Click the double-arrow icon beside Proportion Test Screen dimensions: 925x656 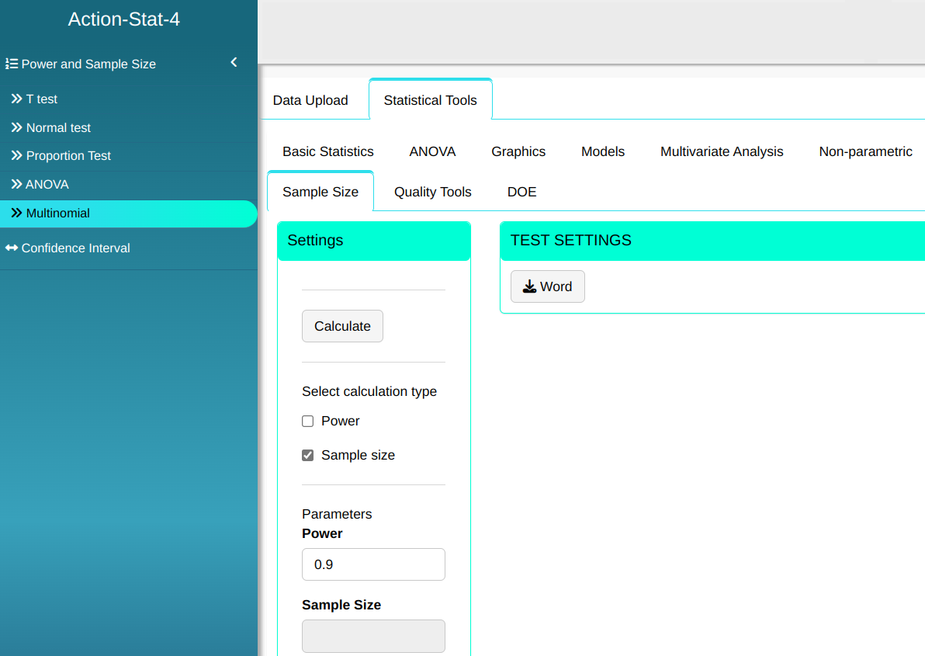16,156
